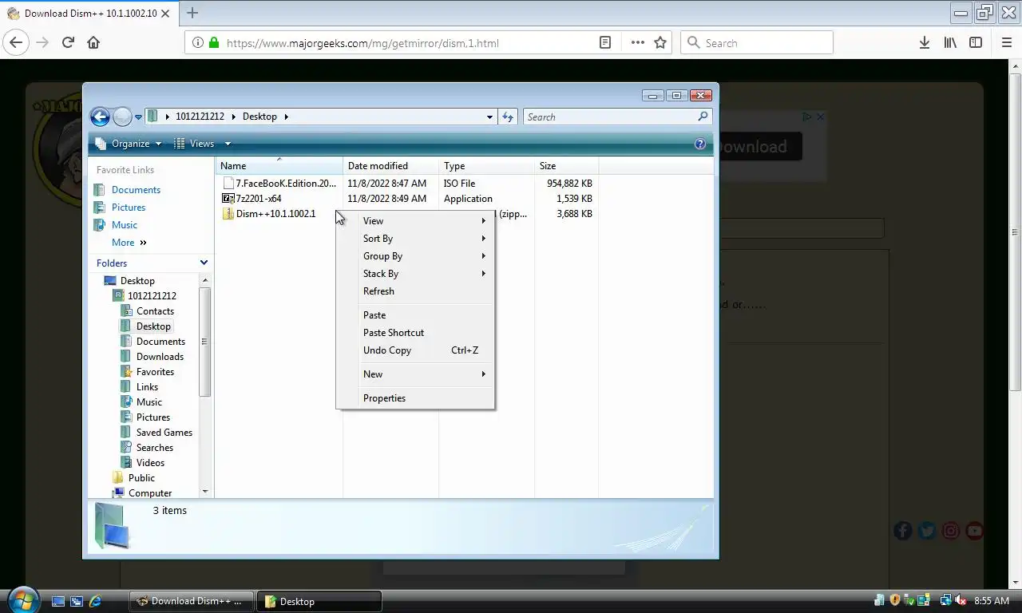Click the Explorer back arrow button
Screen dimensions: 1022x613
[100, 117]
